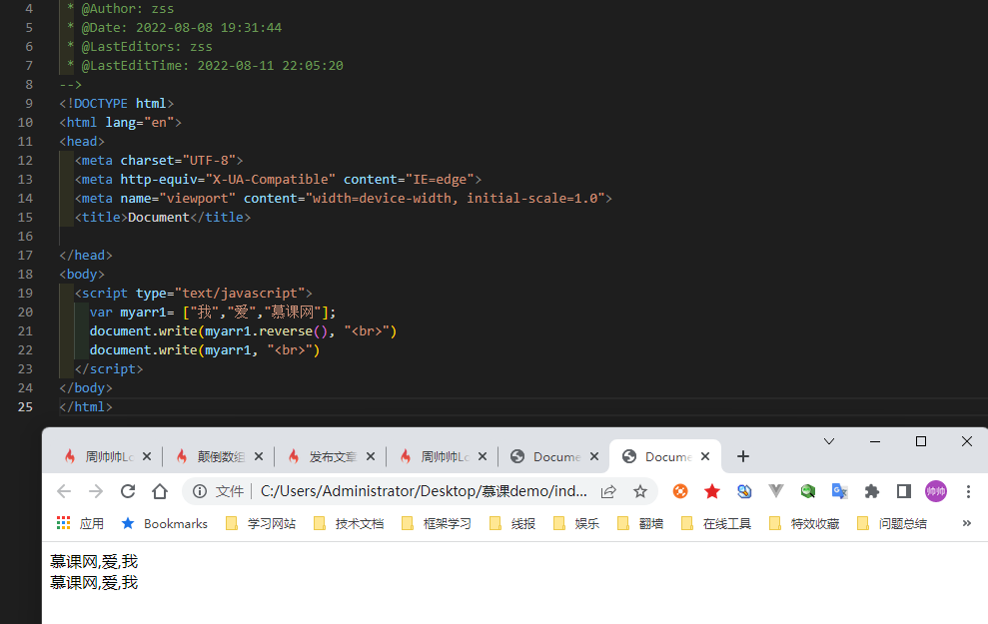This screenshot has height=624, width=988.
Task: Click the lang="en" attribute
Action: tap(140, 122)
